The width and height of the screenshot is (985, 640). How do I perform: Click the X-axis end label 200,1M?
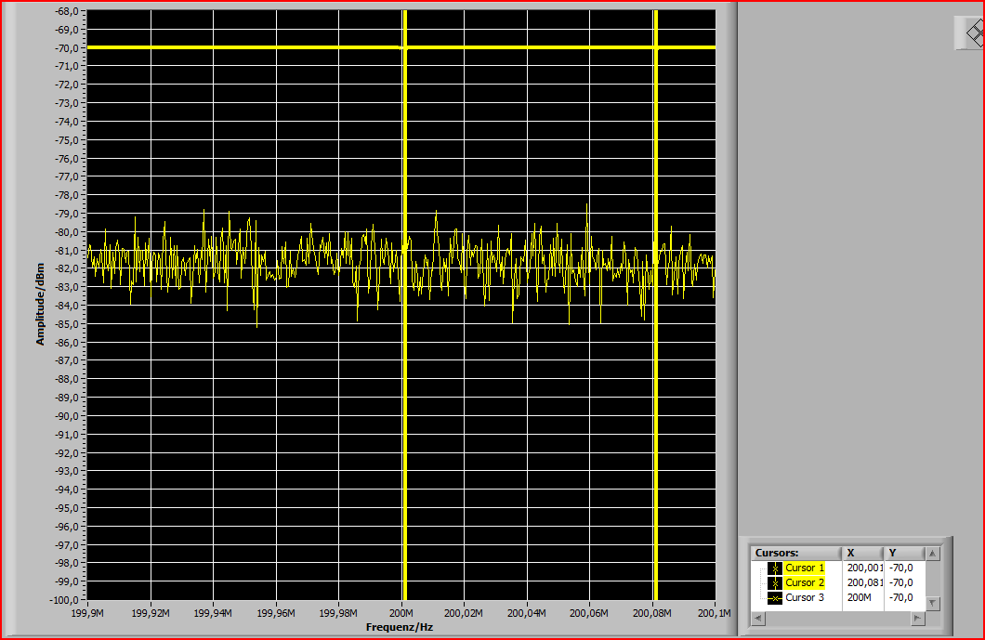(x=715, y=613)
